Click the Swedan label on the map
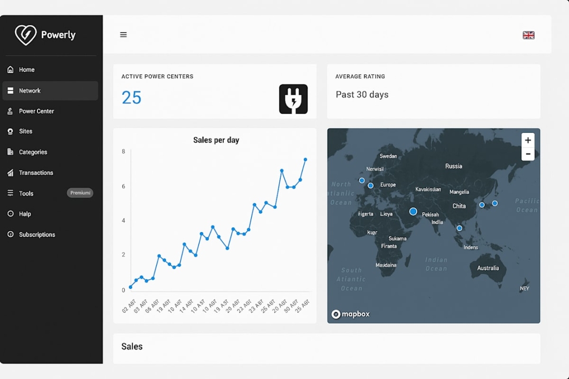This screenshot has height=379, width=569. tap(388, 156)
